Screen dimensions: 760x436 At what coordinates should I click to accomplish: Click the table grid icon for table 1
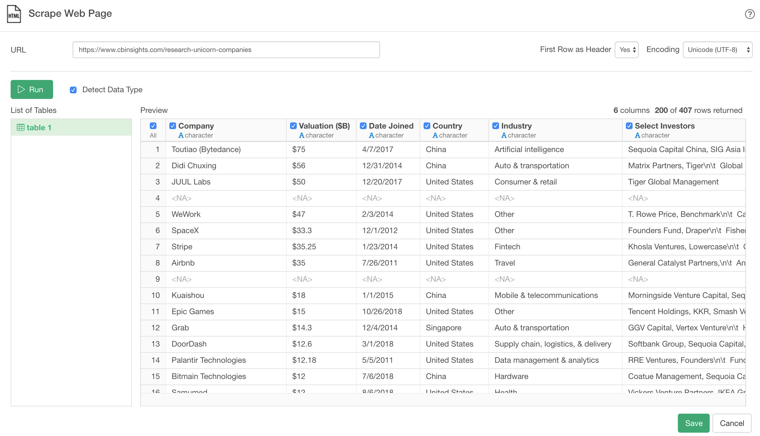tap(20, 127)
